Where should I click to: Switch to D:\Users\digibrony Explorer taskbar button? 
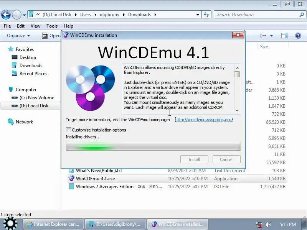click(x=116, y=224)
